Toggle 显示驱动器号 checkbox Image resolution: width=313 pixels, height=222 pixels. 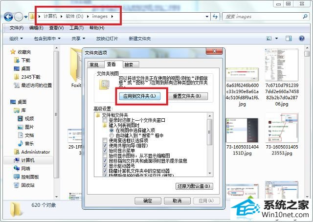click(105, 166)
